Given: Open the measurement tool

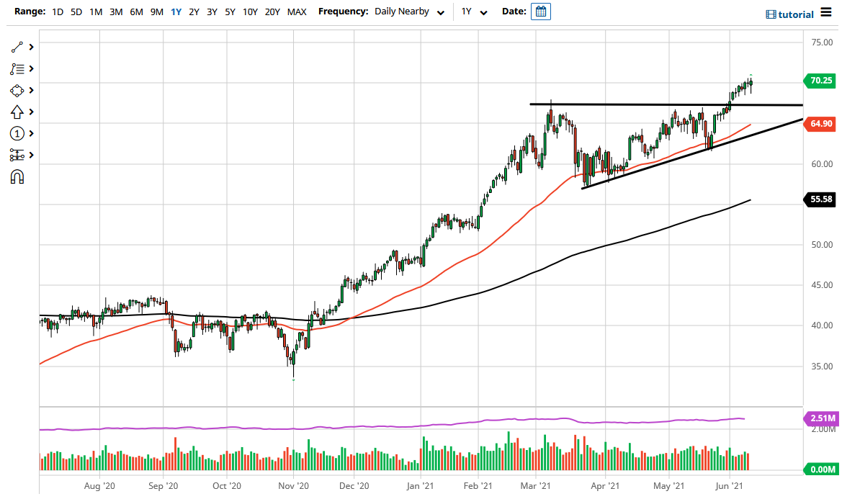Looking at the screenshot, I should click(x=16, y=155).
